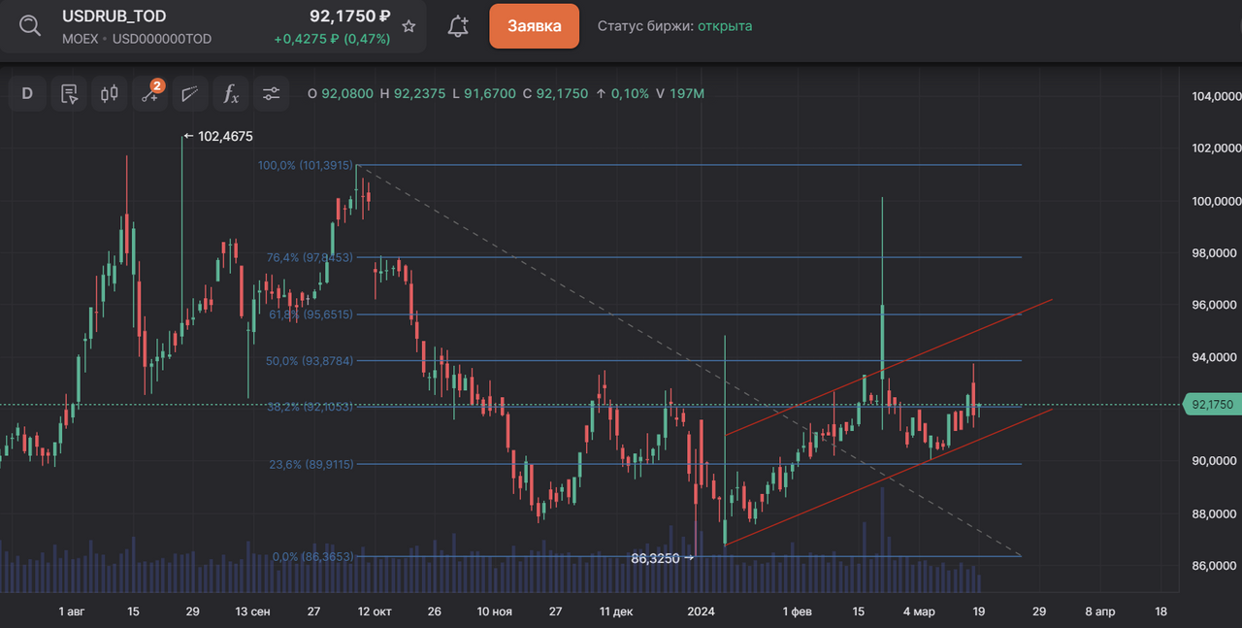Viewport: 1242px width, 628px height.
Task: Click the chart templates cursor icon
Action: (69, 94)
